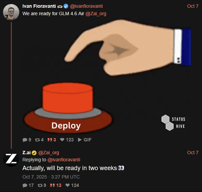Click the Oct 7 date on Ivan's tweet
Viewport: 202px width, 192px height.
tap(193, 6)
